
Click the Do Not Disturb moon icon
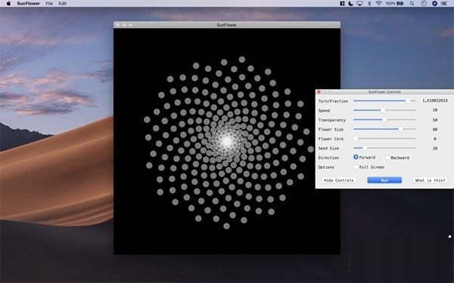pos(350,4)
